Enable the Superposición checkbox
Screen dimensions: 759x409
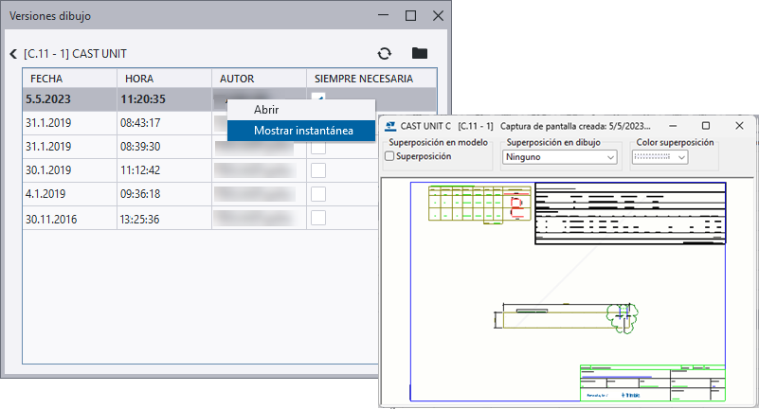tap(389, 156)
